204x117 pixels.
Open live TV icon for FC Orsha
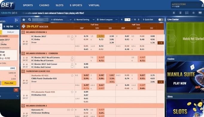tap(72, 39)
